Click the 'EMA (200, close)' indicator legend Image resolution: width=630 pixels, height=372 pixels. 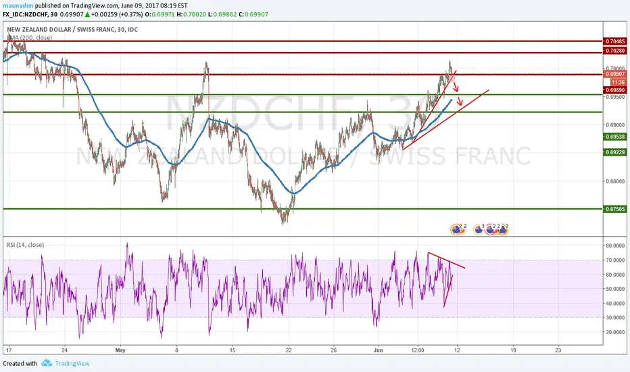(29, 38)
